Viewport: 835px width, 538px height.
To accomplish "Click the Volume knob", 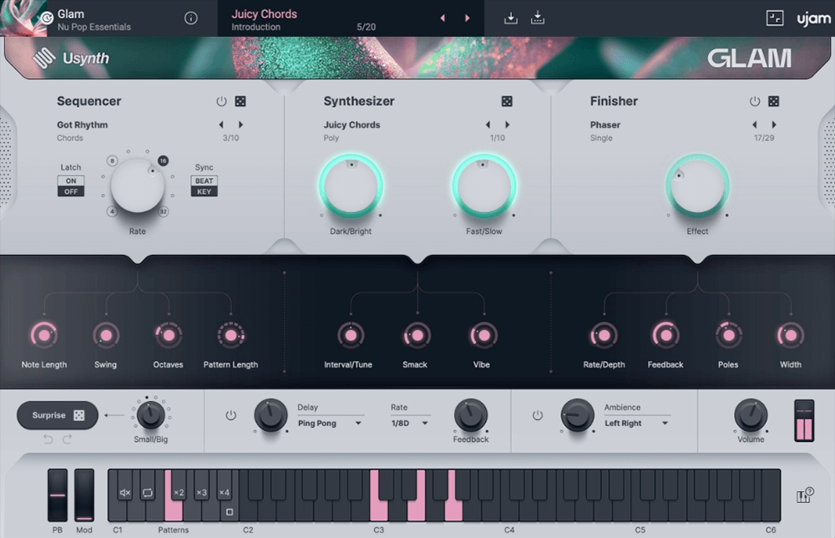I will click(x=750, y=414).
